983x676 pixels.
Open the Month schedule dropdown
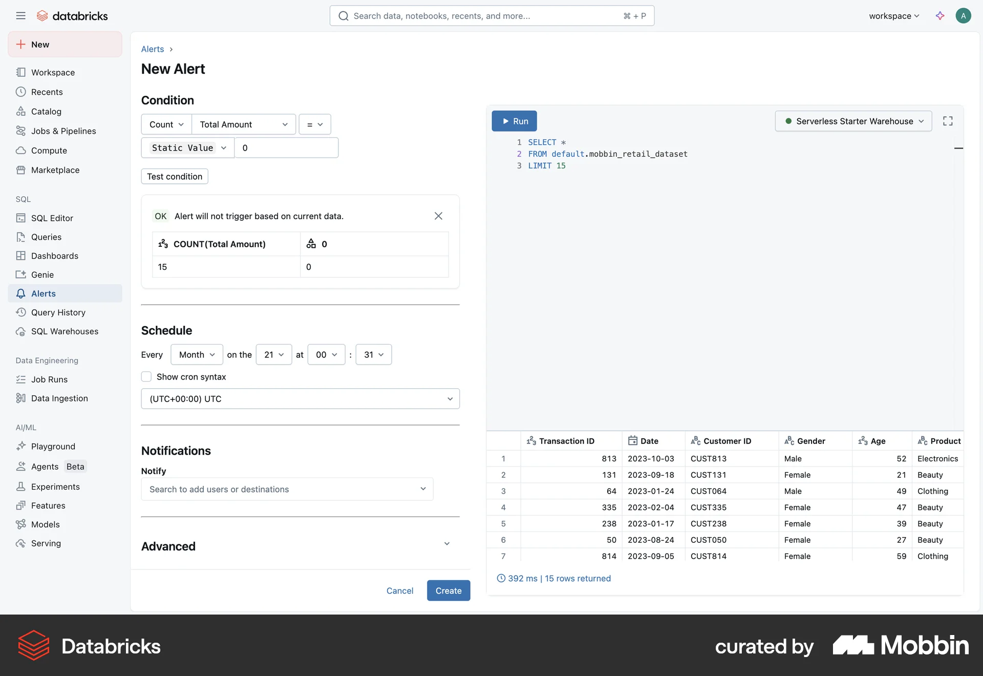(x=197, y=354)
